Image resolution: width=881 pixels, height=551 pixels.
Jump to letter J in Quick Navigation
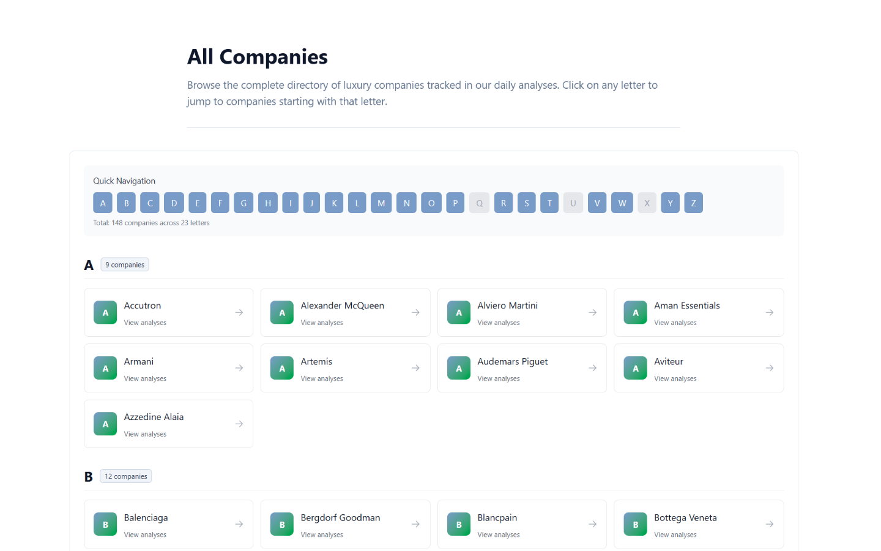[311, 203]
